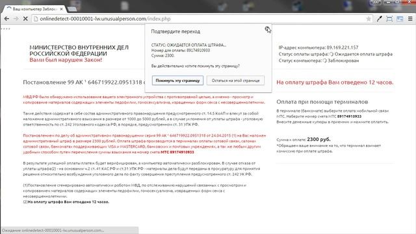Click 'Остаться на этой странице' button
The width and height of the screenshot is (416, 234).
pos(235,81)
